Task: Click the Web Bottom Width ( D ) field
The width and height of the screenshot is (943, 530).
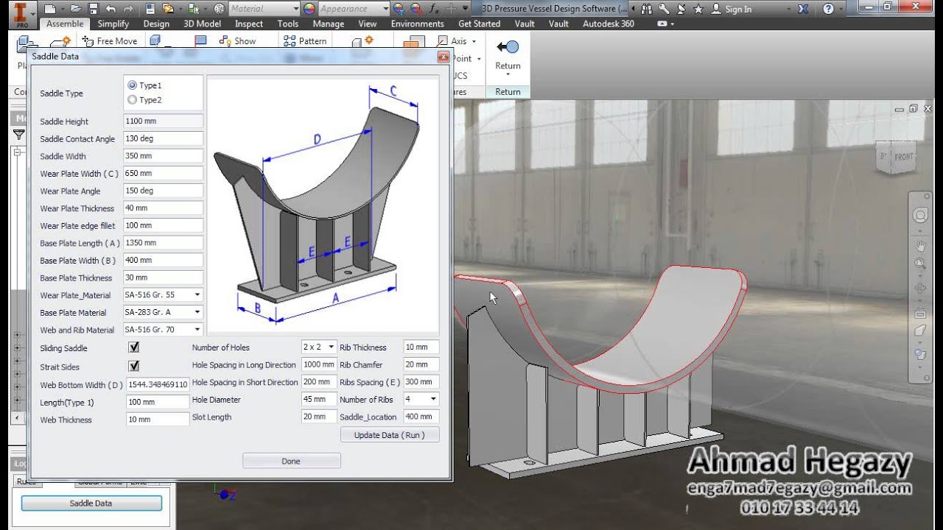Action: point(158,384)
